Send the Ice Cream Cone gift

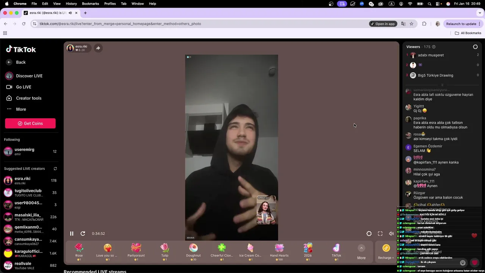pyautogui.click(x=250, y=251)
